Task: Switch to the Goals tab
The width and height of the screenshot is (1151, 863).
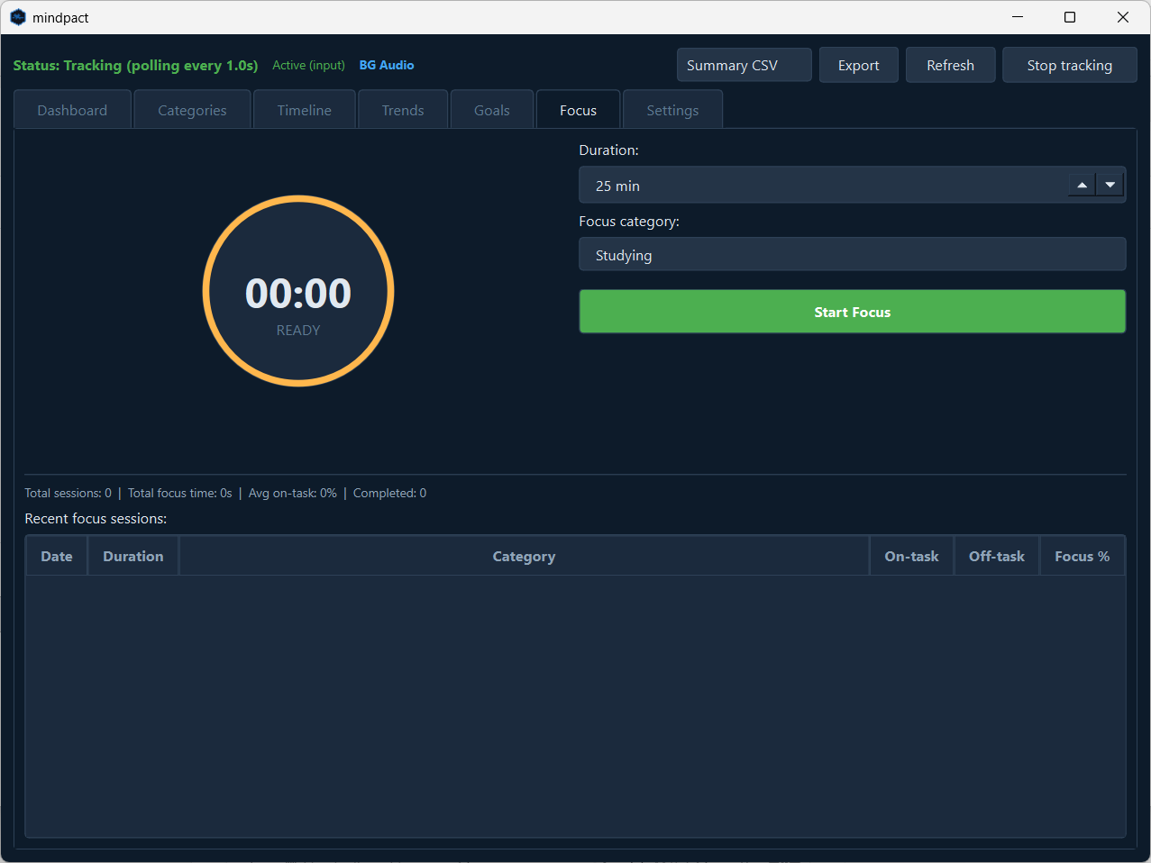Action: tap(491, 109)
